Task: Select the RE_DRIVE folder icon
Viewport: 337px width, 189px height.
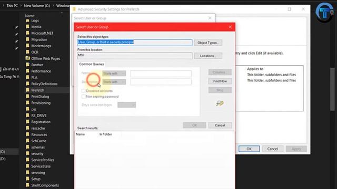Action: pos(27,115)
